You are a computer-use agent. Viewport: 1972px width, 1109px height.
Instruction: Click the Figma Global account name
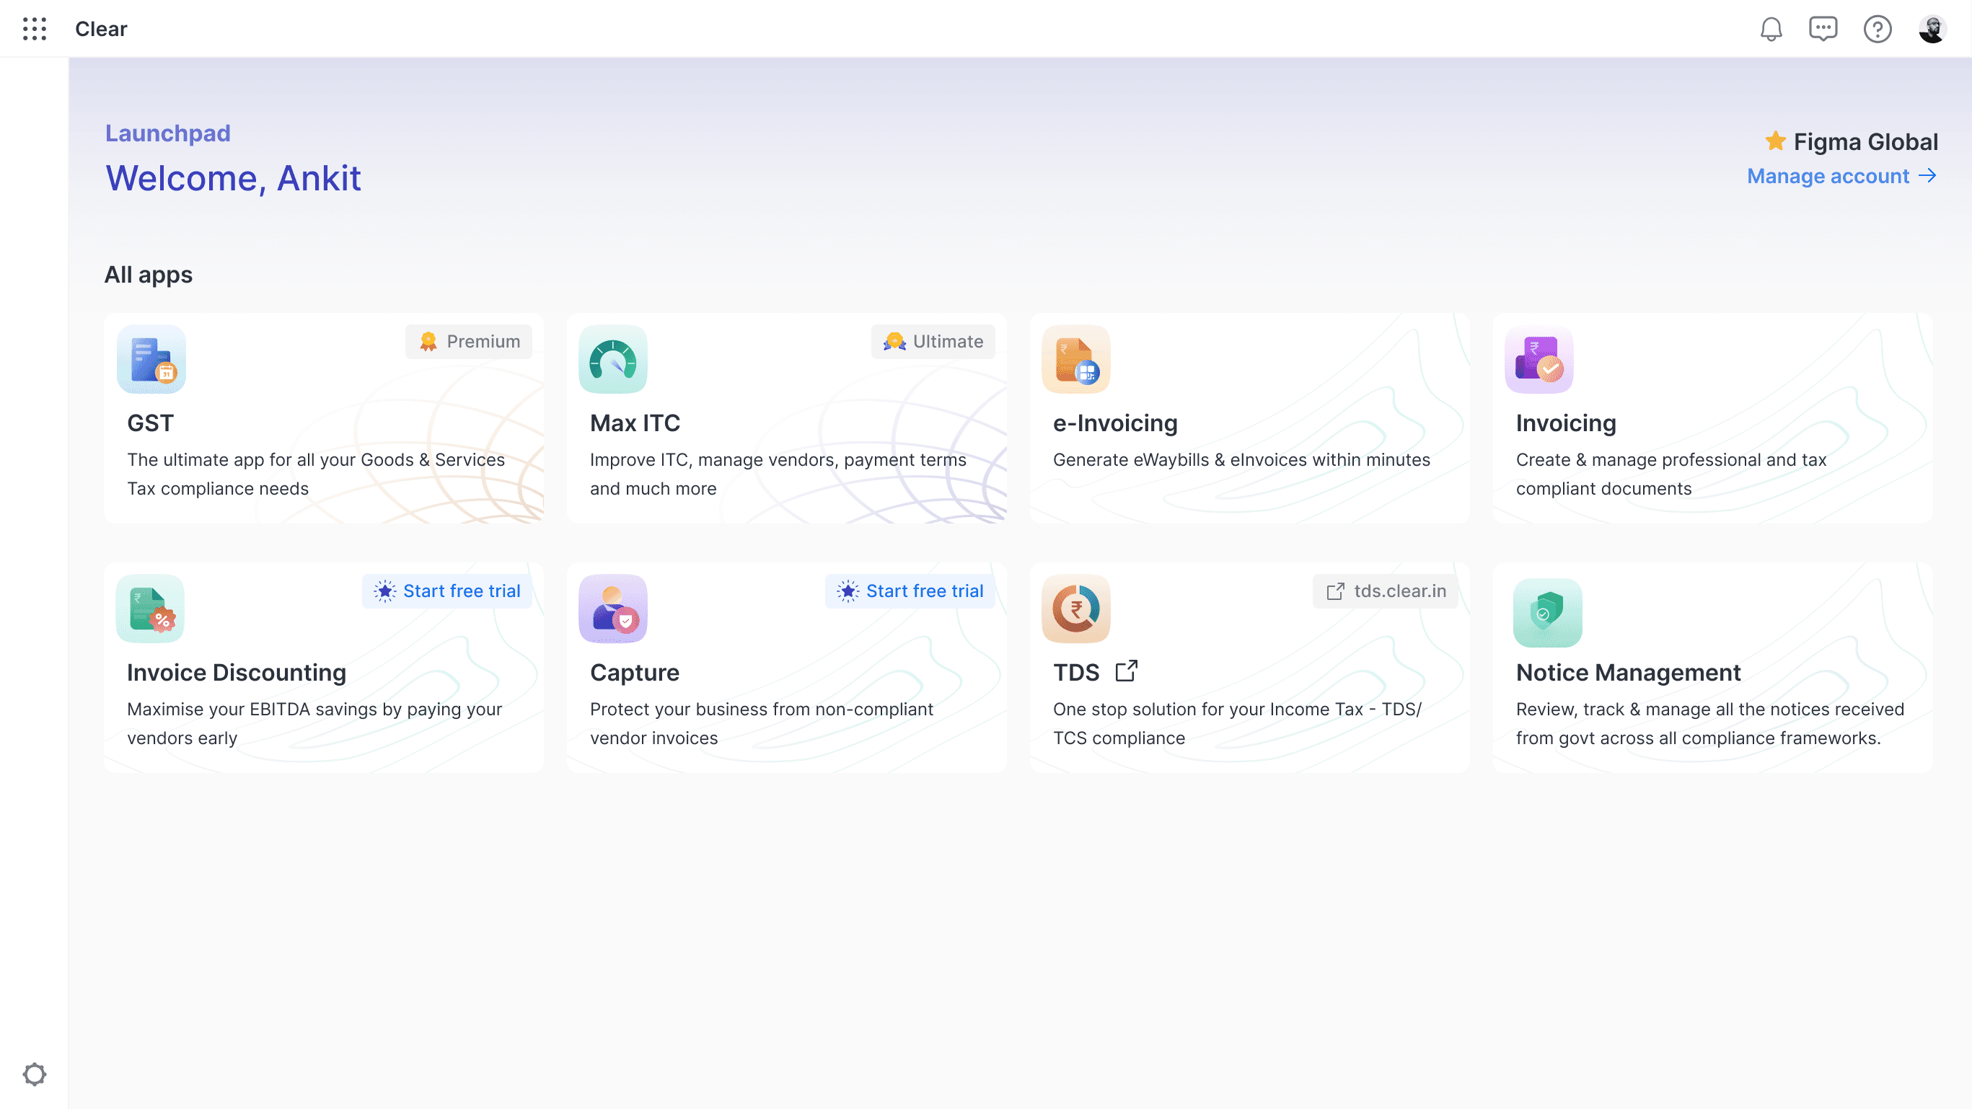[x=1865, y=141]
